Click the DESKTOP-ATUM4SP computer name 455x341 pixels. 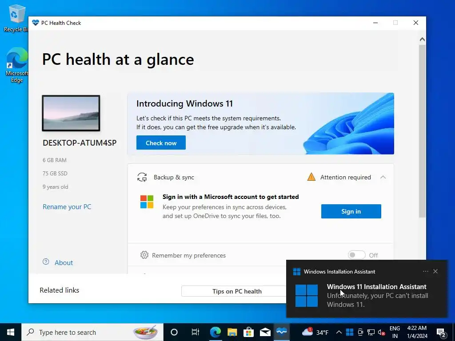pyautogui.click(x=80, y=143)
